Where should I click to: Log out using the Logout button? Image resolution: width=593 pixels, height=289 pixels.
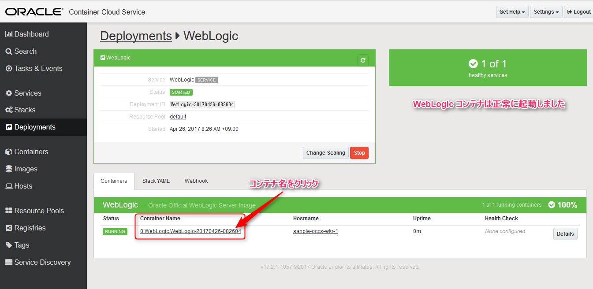579,12
